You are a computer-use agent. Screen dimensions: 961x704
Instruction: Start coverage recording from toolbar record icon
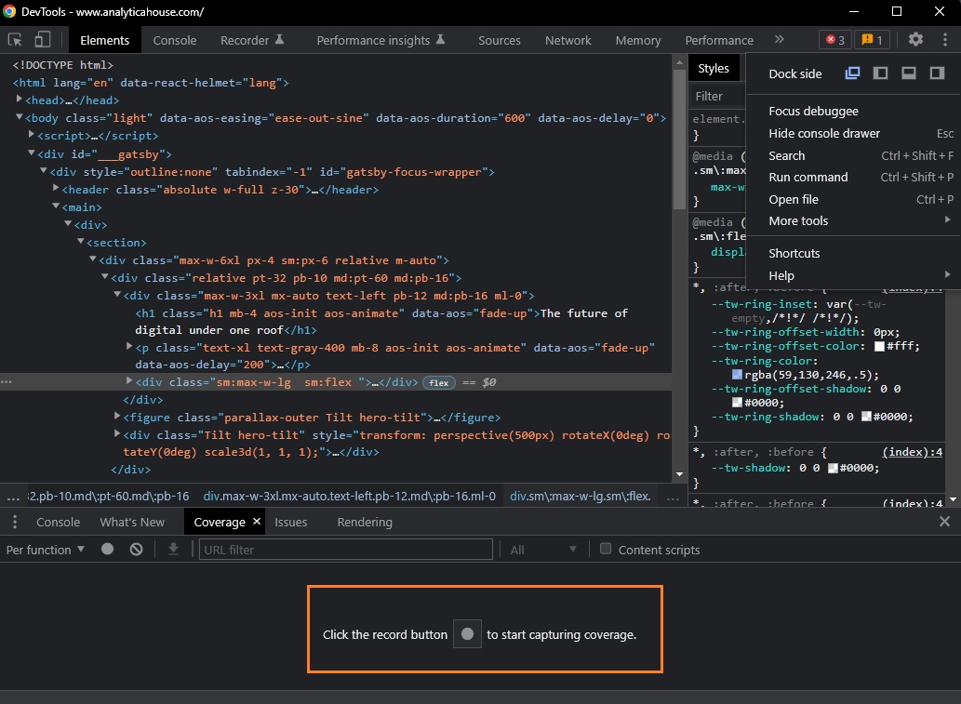107,549
